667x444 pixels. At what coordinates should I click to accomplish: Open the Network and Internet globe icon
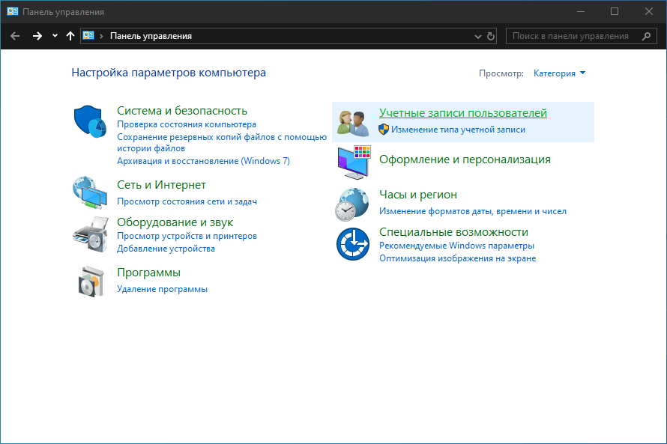tap(90, 192)
